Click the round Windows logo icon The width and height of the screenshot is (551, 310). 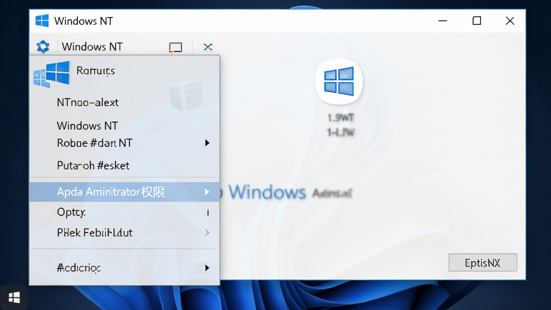[339, 82]
